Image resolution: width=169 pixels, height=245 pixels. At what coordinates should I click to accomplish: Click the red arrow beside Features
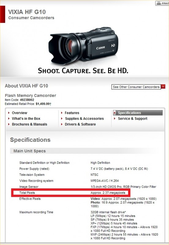[62, 113]
